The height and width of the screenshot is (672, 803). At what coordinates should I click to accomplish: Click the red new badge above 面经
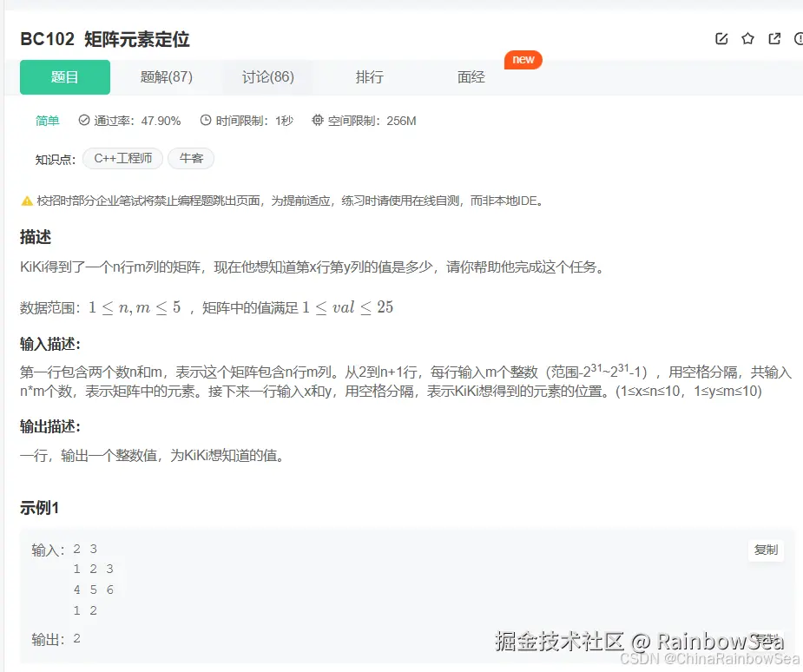coord(523,60)
